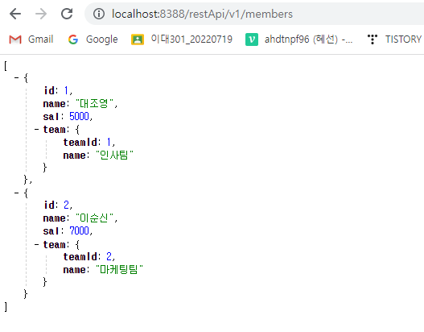
Task: Click the "인사팀" team name string
Action: (114, 155)
